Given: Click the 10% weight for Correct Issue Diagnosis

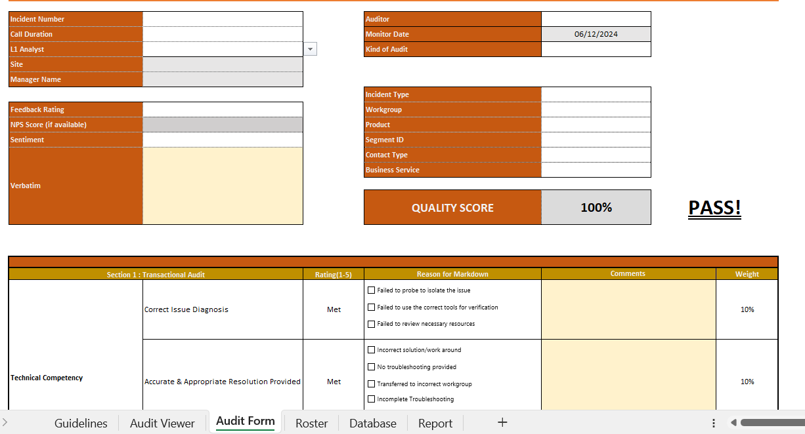Looking at the screenshot, I should point(747,309).
